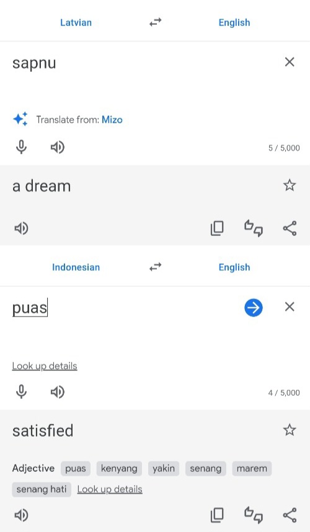The image size is (310, 532).
Task: Open English target language for Indonesian
Action: [234, 267]
